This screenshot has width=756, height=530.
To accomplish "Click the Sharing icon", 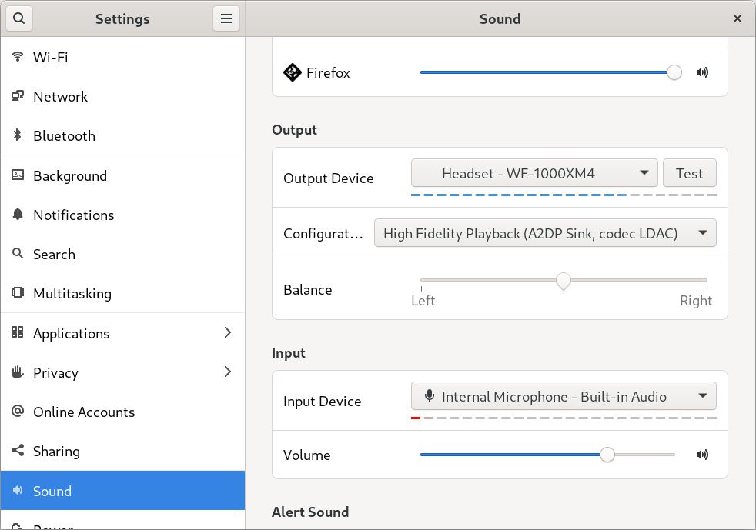I will [x=18, y=451].
